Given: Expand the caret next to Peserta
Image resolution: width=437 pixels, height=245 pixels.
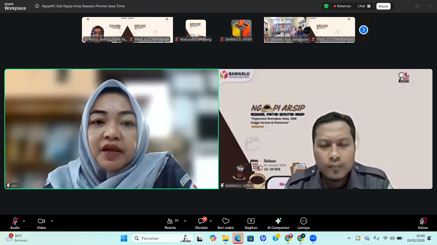Looking at the screenshot, I should point(185,221).
